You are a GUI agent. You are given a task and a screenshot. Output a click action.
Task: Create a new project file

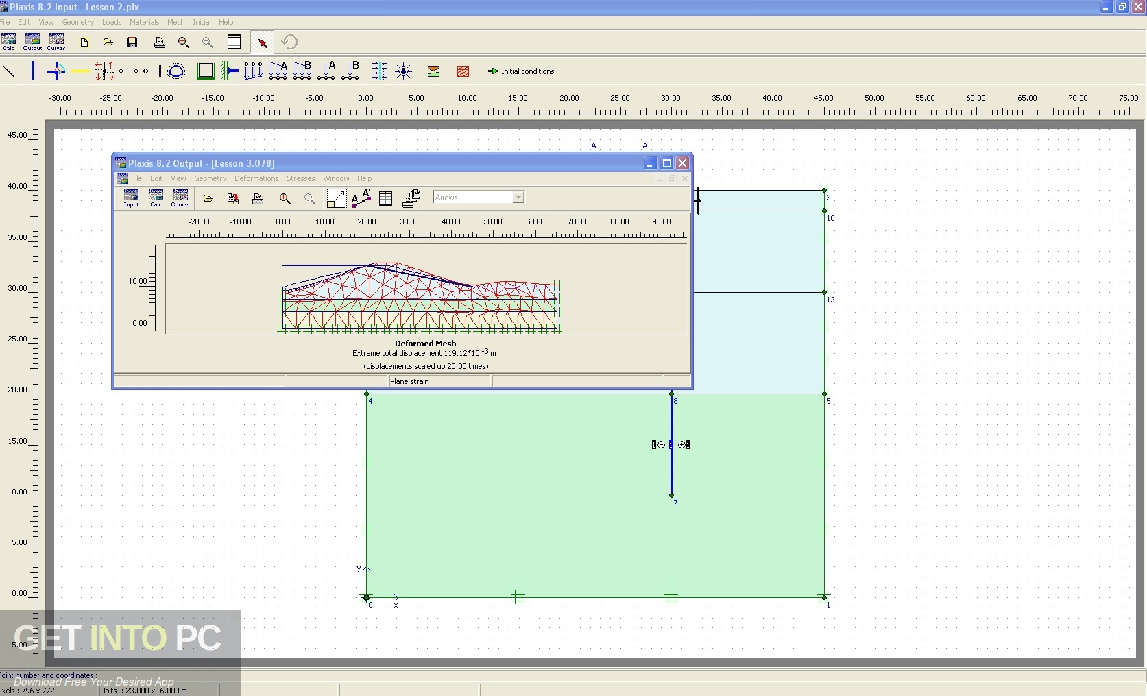tap(84, 43)
